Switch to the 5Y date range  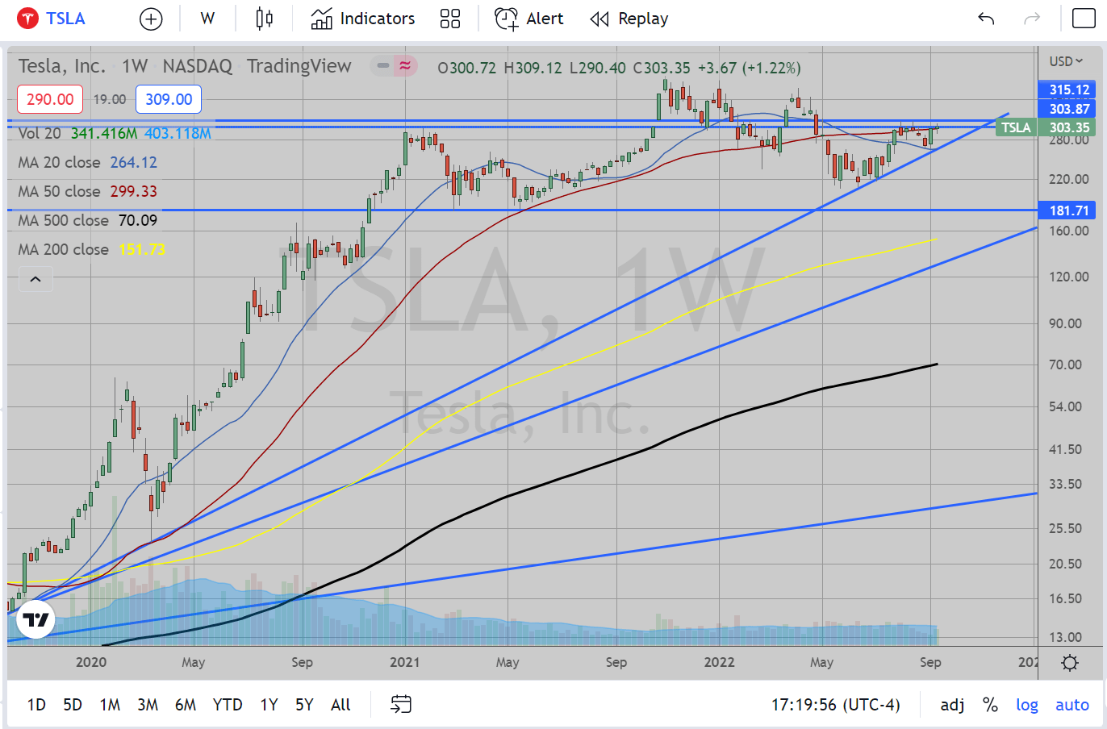[x=303, y=705]
